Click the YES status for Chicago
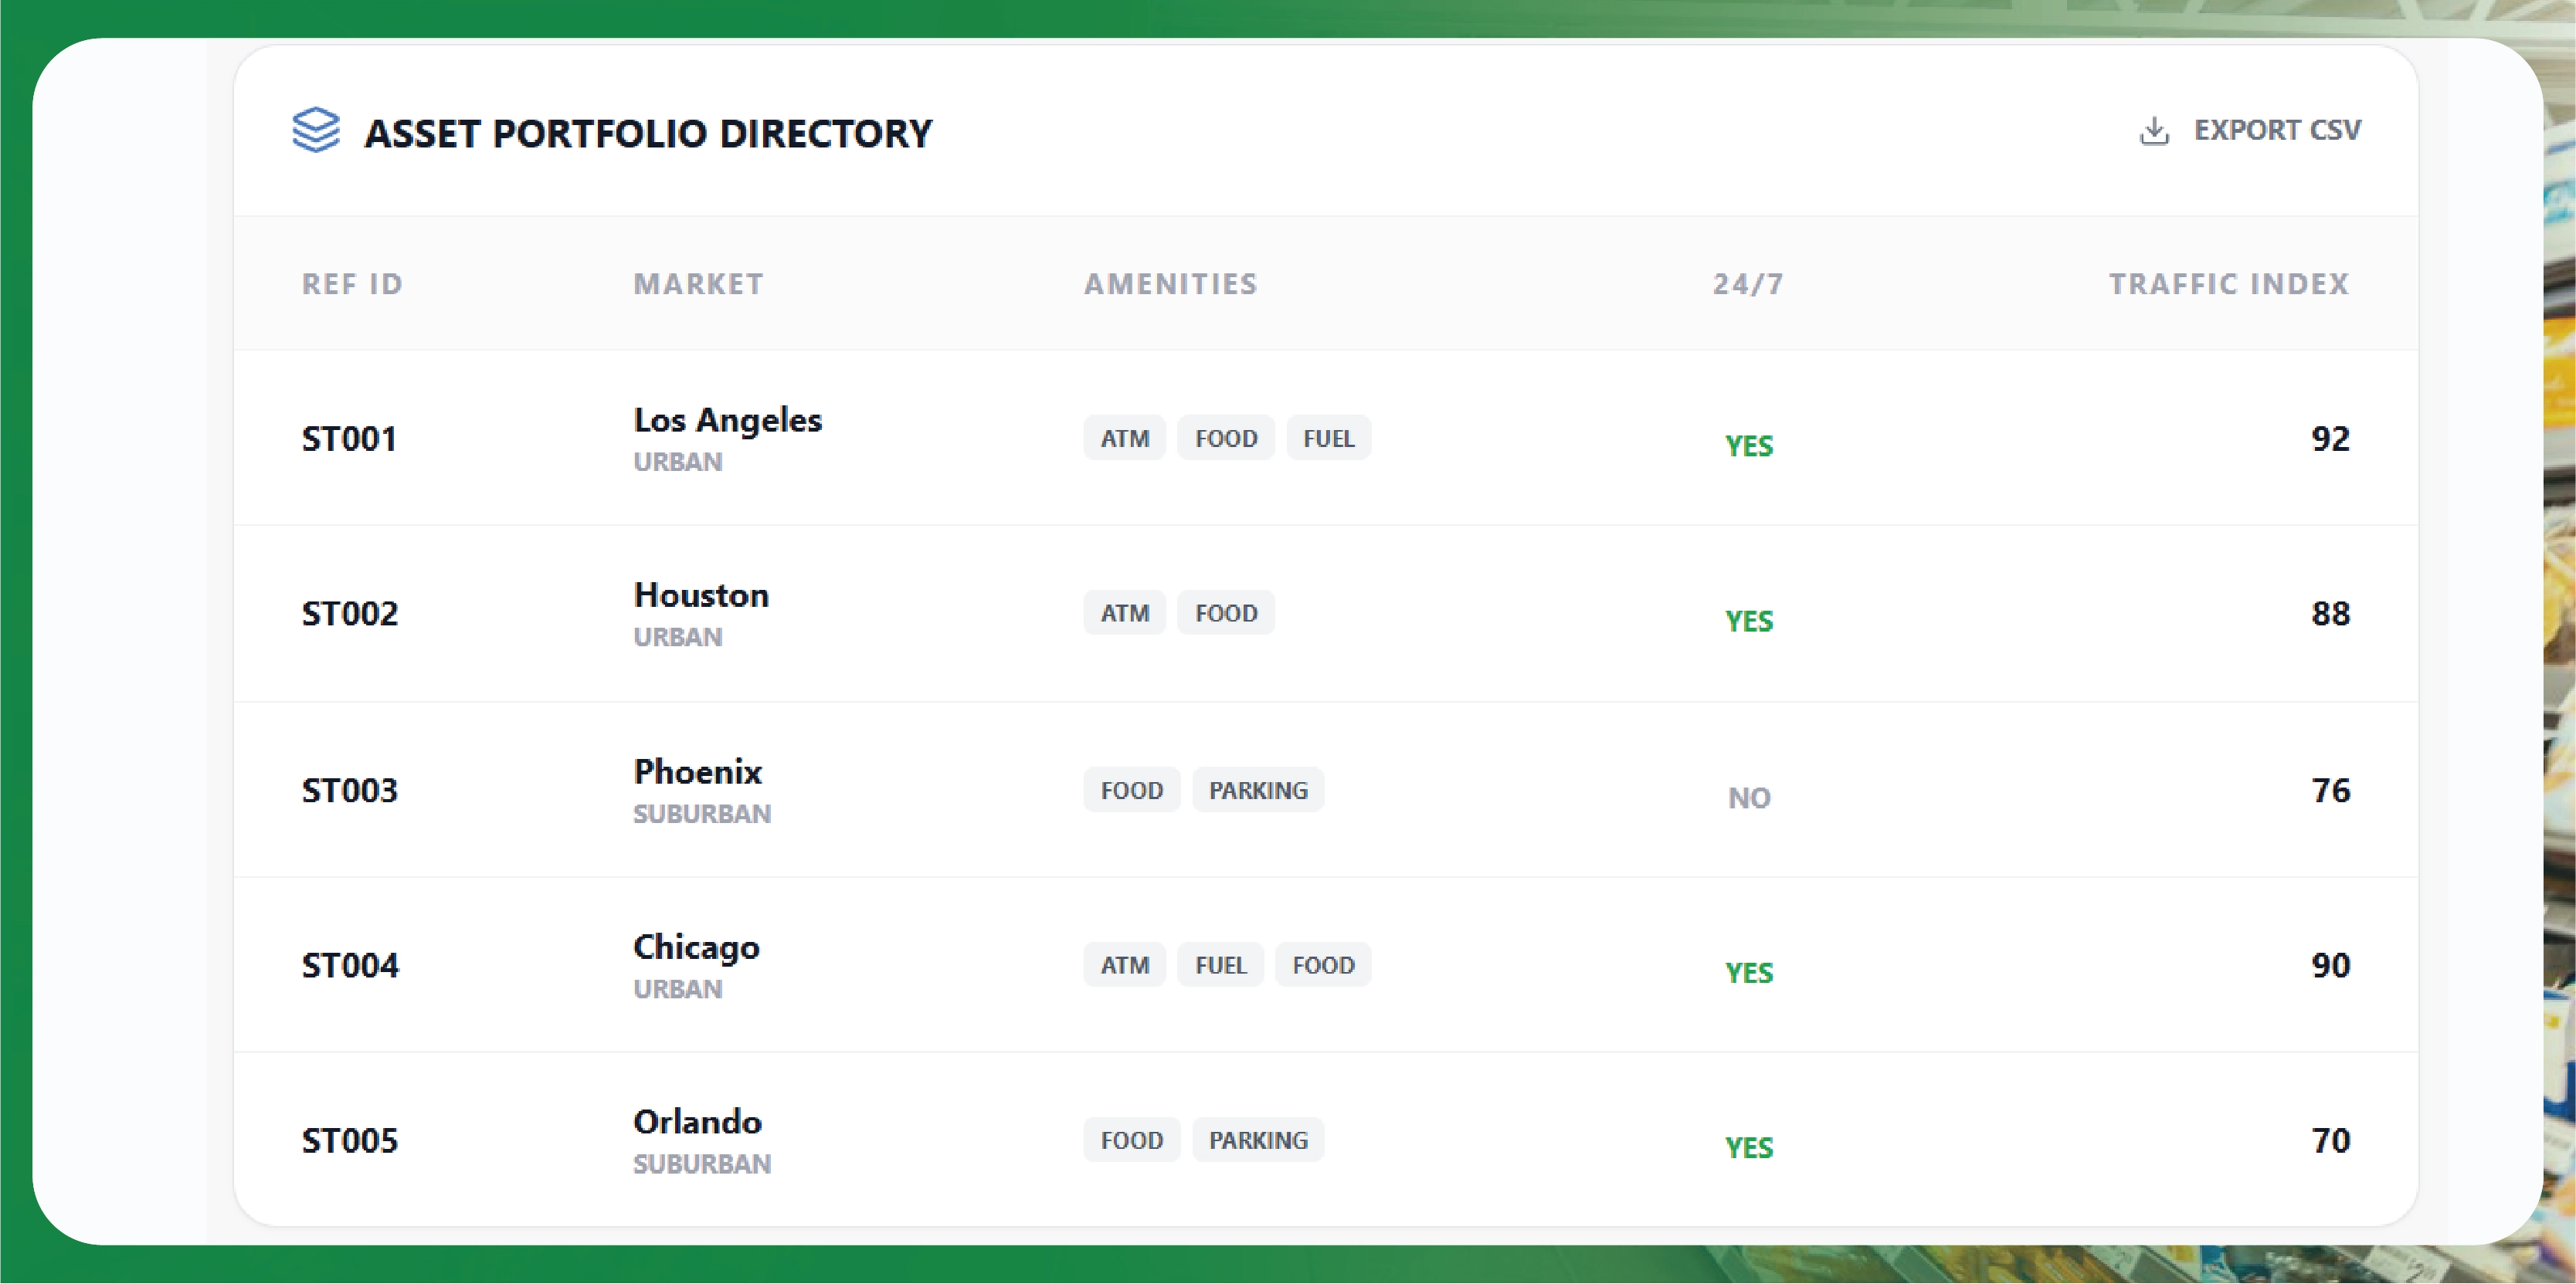The height and width of the screenshot is (1284, 2576). (1748, 972)
